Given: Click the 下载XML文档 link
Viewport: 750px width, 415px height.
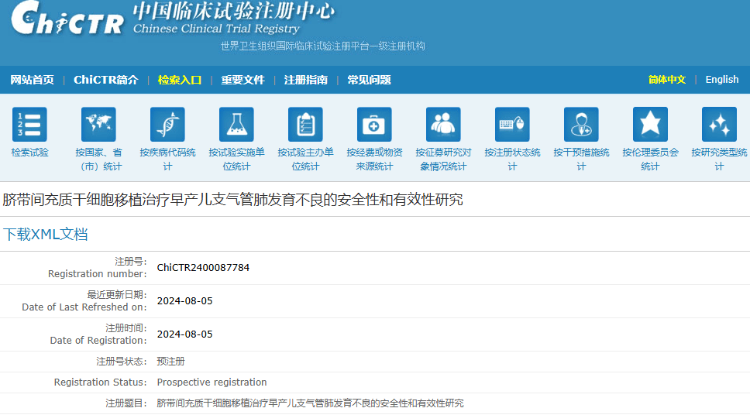Looking at the screenshot, I should [x=46, y=235].
